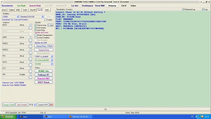Click the Endereço BT button
This screenshot has width=211, height=119.
[44, 75]
